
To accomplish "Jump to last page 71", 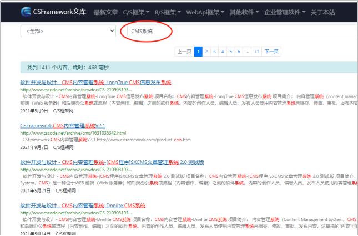I will click(x=256, y=52).
